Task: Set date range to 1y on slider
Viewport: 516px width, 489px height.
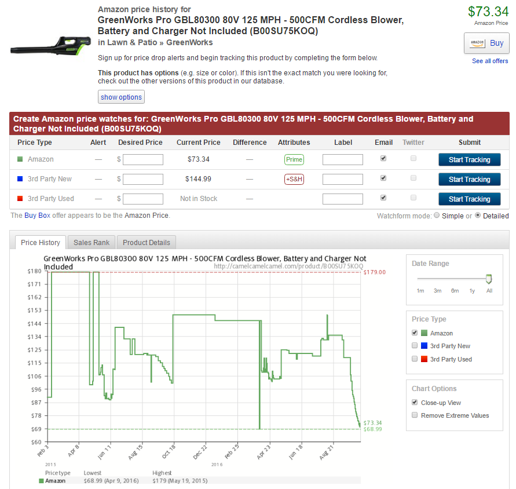Action: tap(472, 290)
